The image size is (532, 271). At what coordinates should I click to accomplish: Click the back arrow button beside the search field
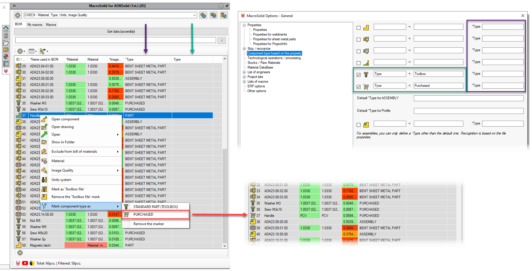coord(222,40)
